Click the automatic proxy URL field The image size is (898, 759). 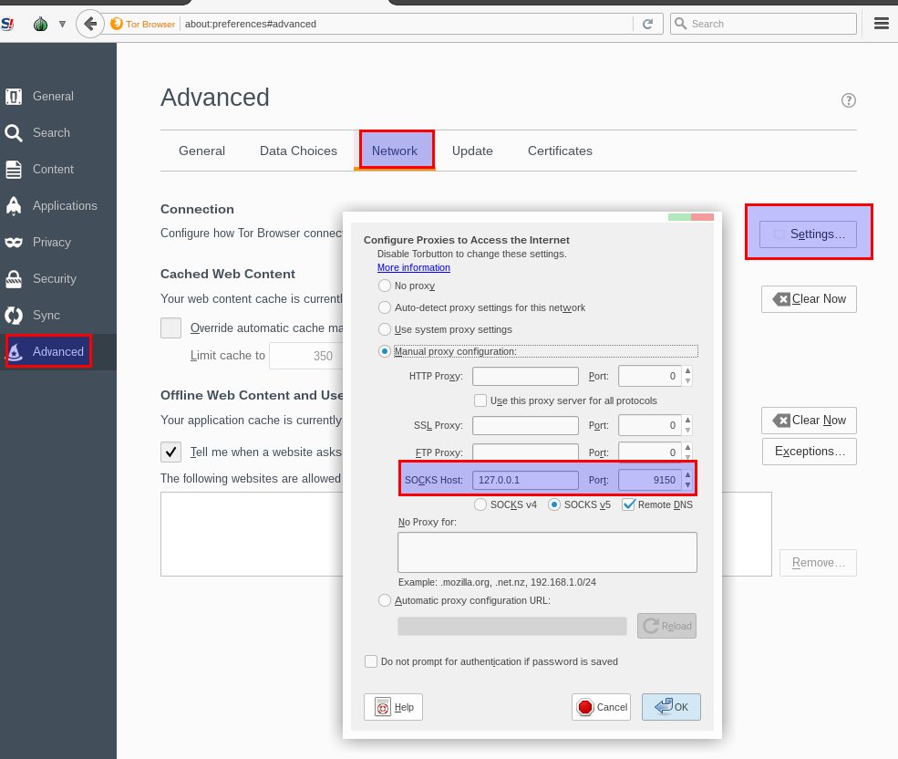pyautogui.click(x=512, y=626)
